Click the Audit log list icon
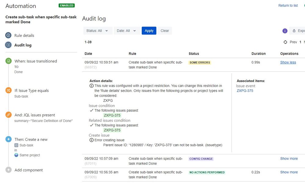305x183 pixels. click(x=8, y=45)
